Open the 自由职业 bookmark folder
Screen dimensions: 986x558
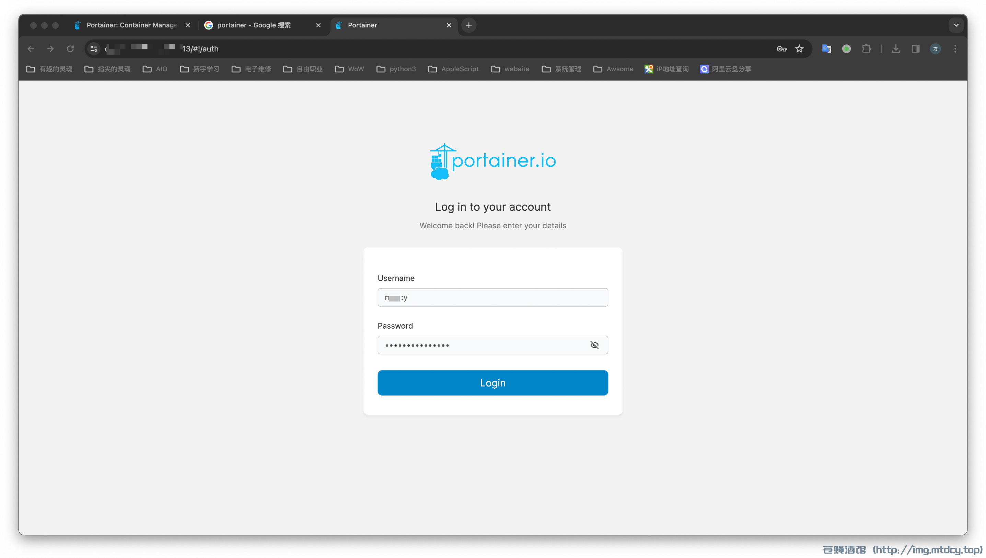point(303,69)
